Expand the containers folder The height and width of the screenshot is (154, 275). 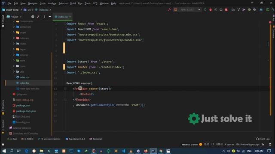click(x=14, y=27)
